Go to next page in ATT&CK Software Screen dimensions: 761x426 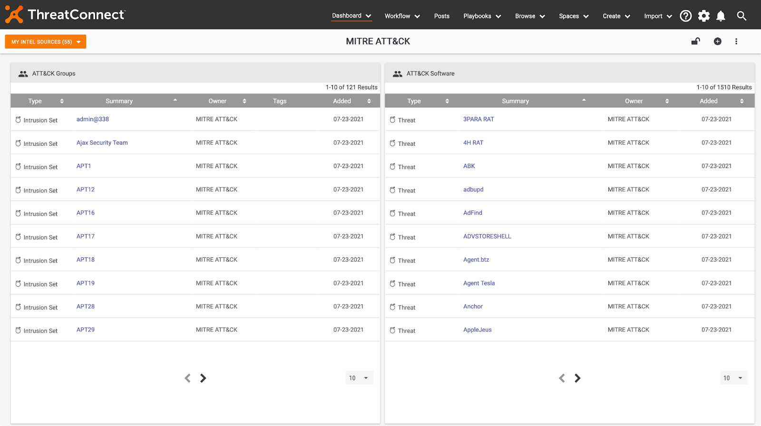point(577,378)
